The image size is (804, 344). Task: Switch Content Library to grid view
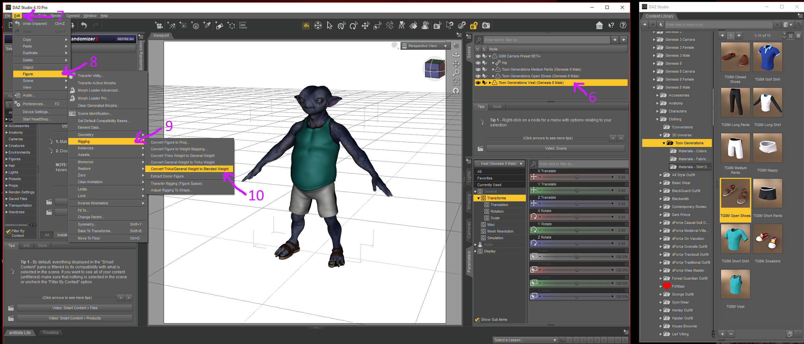[791, 35]
